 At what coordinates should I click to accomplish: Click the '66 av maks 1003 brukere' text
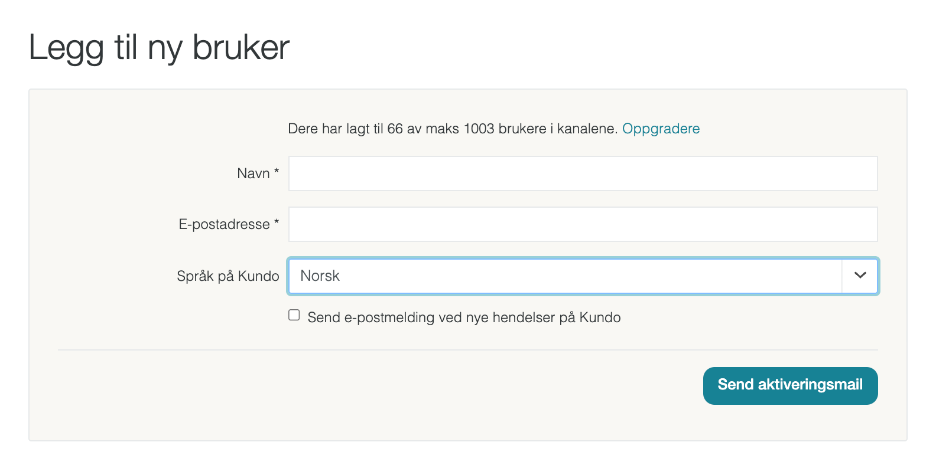tap(467, 129)
